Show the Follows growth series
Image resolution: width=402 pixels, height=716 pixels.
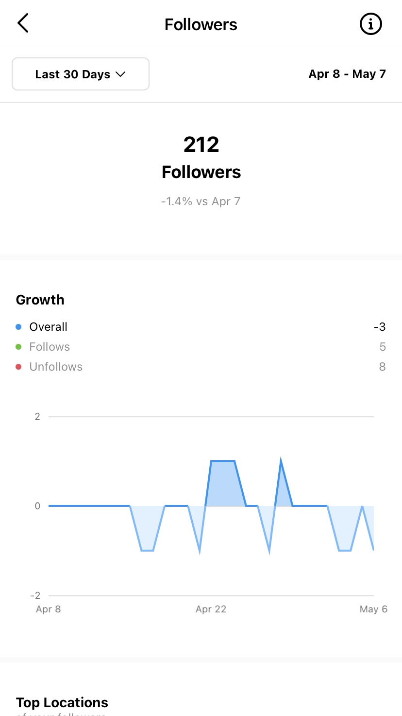pyautogui.click(x=50, y=347)
